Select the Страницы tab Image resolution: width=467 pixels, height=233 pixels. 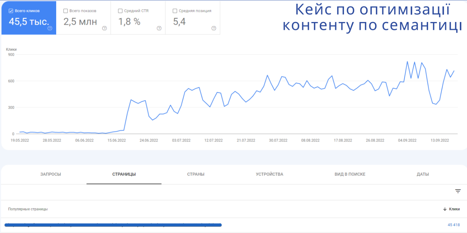124,174
